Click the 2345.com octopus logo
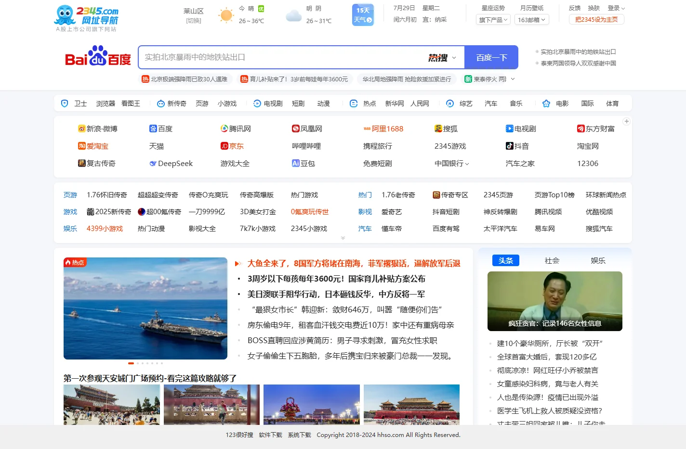 (86, 16)
